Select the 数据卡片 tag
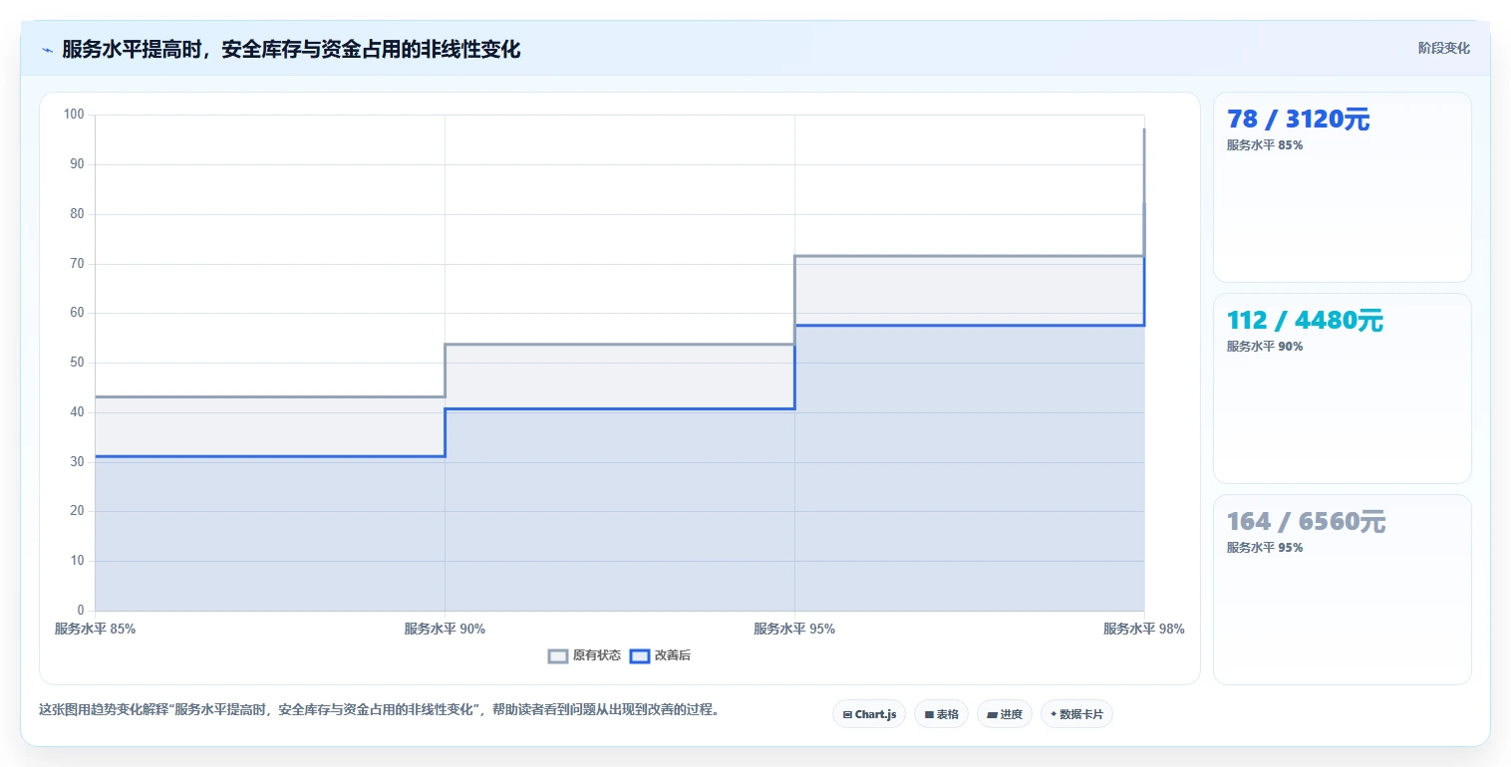Image resolution: width=1511 pixels, height=767 pixels. point(1076,714)
